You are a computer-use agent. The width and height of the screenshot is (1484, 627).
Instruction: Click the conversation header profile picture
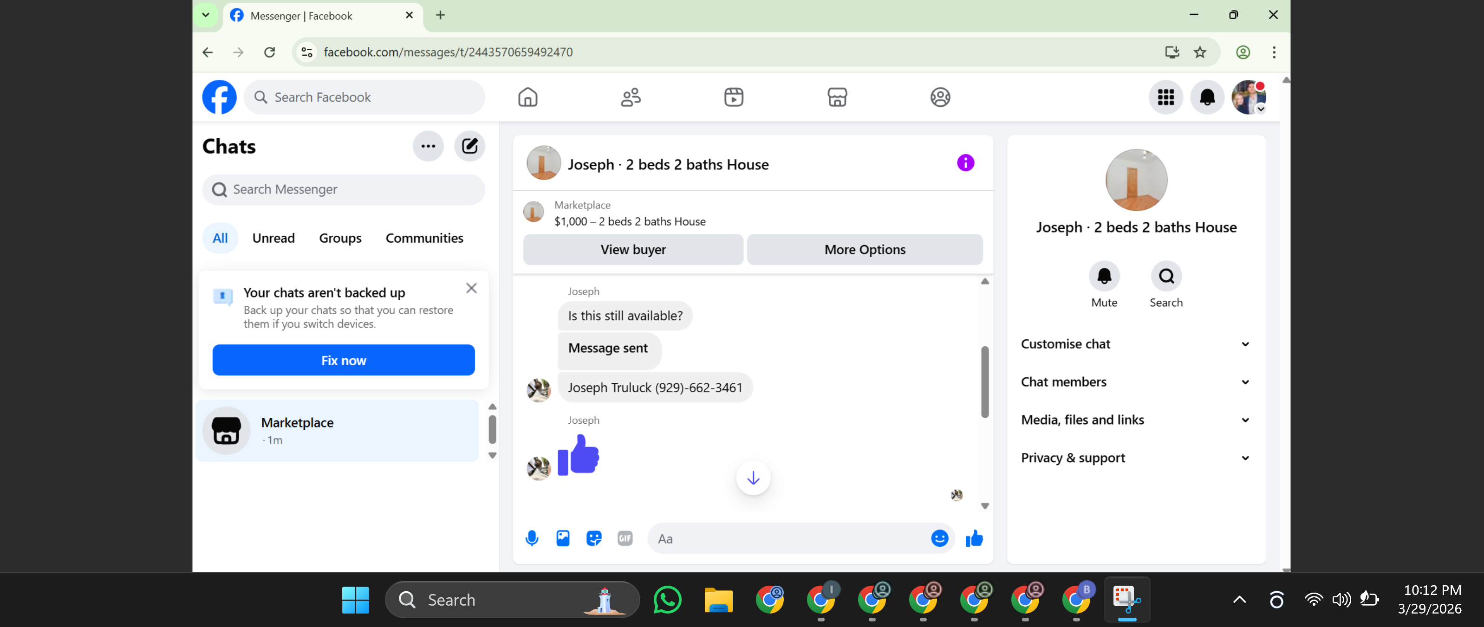click(543, 163)
